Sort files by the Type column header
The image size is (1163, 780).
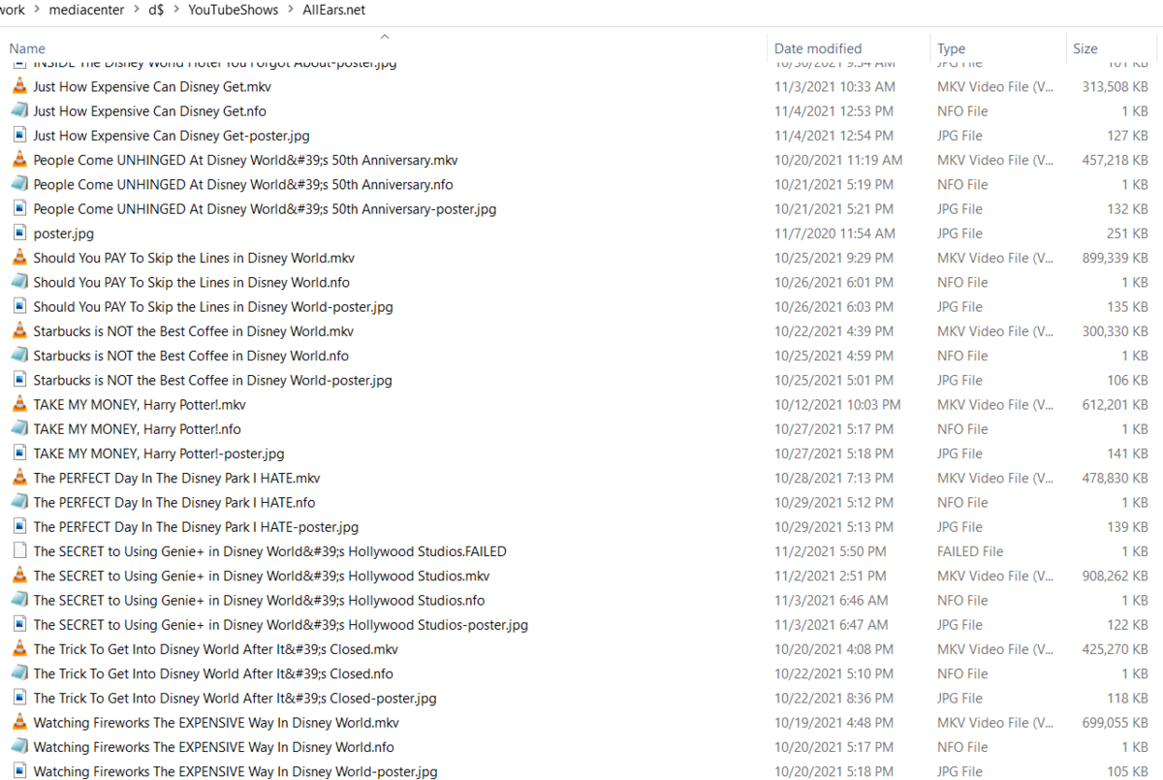coord(952,48)
